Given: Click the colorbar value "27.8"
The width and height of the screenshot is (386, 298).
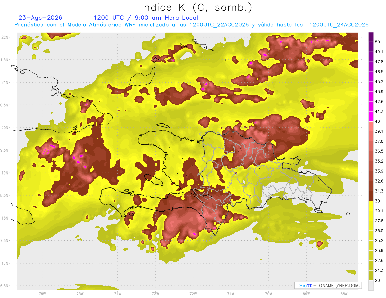Looking at the screenshot, I should point(379,221).
